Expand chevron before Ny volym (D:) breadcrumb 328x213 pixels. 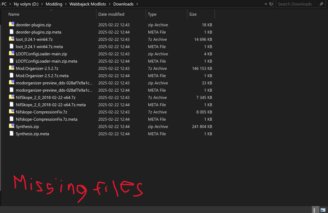tap(10, 4)
